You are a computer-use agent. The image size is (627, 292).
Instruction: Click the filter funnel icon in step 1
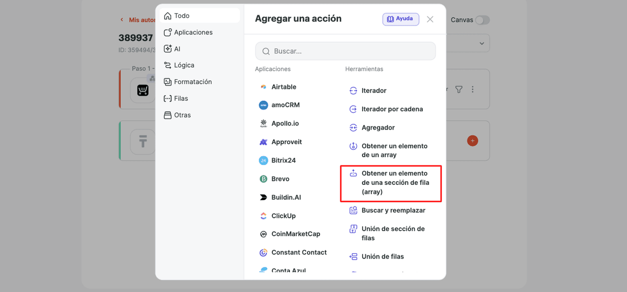(459, 89)
